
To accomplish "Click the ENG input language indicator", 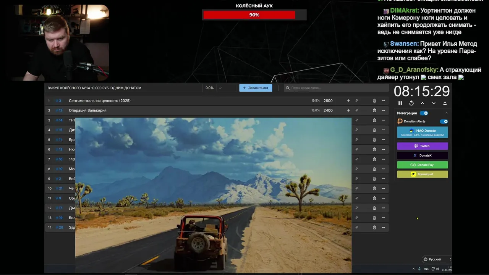I will [x=426, y=269].
